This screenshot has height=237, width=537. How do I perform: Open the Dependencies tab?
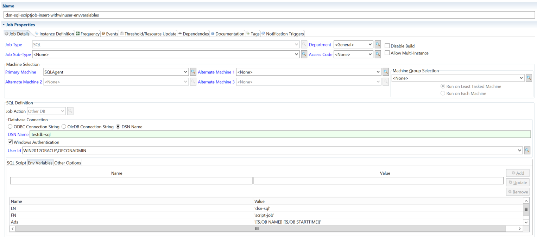coord(193,34)
